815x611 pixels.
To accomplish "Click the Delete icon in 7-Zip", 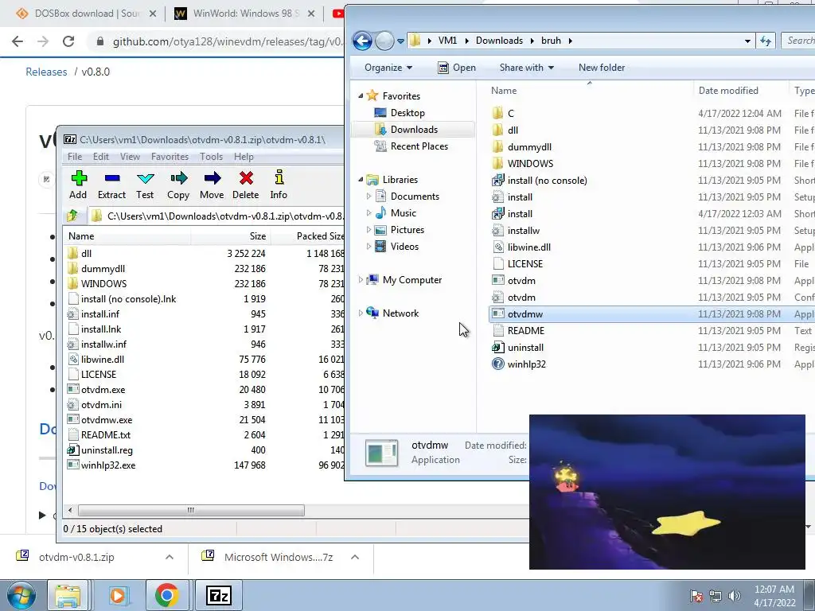I will 246,179.
